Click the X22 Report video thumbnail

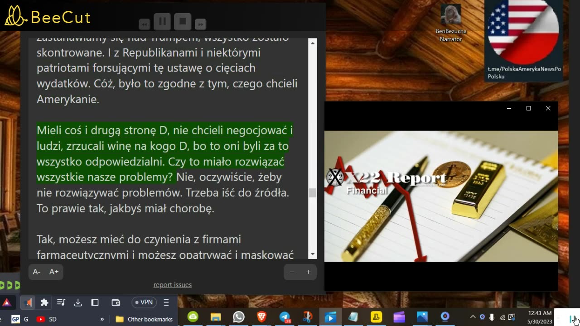441,196
